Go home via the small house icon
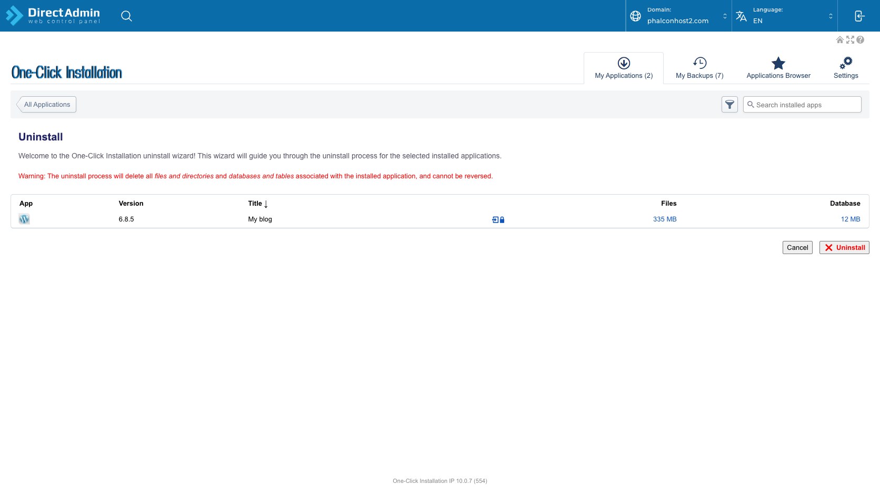Image resolution: width=880 pixels, height=495 pixels. 840,40
